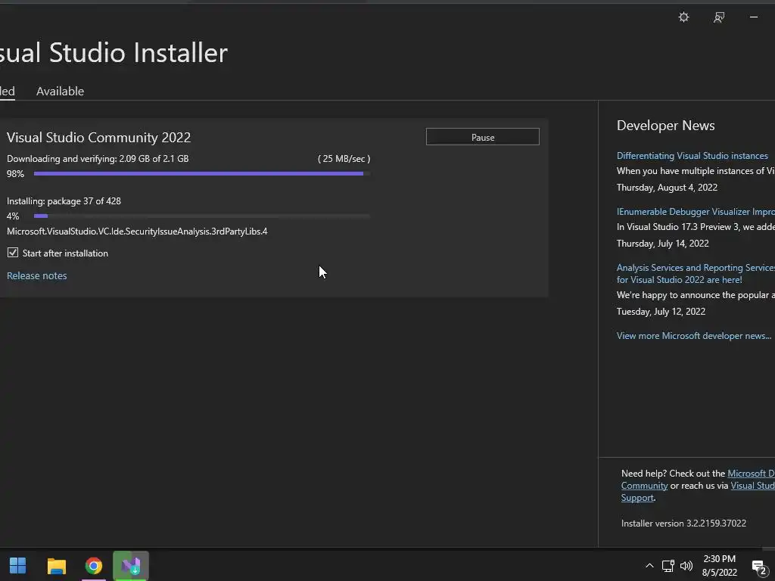Show hidden system tray icons

649,566
